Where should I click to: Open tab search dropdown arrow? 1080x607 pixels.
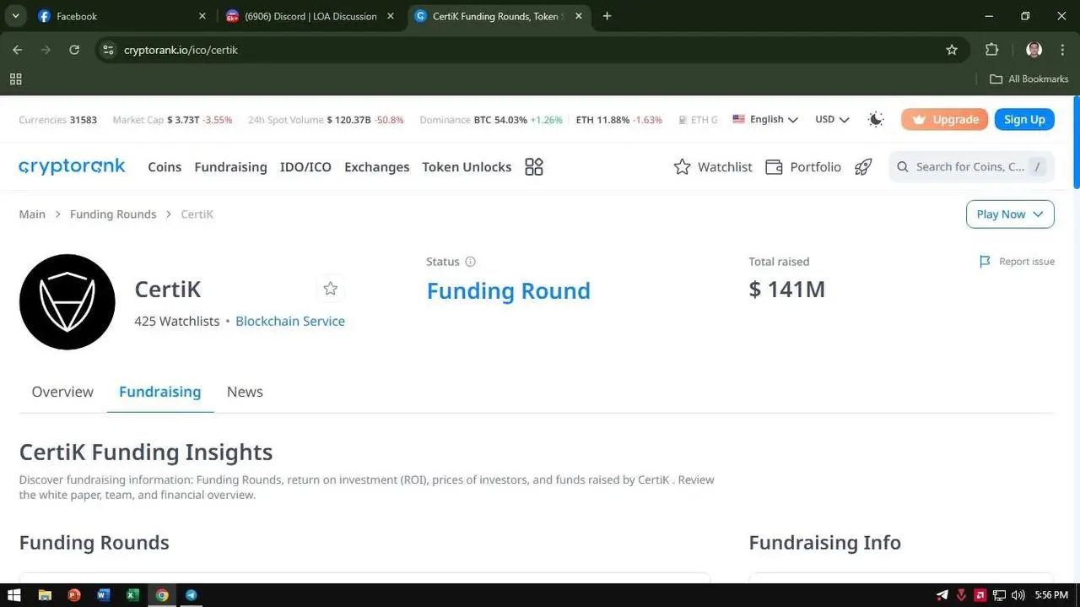click(15, 16)
